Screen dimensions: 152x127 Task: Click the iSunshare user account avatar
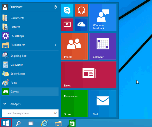pyautogui.click(x=5, y=7)
